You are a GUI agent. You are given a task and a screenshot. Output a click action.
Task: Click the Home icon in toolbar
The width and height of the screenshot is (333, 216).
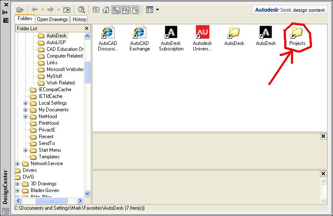coord(106,10)
